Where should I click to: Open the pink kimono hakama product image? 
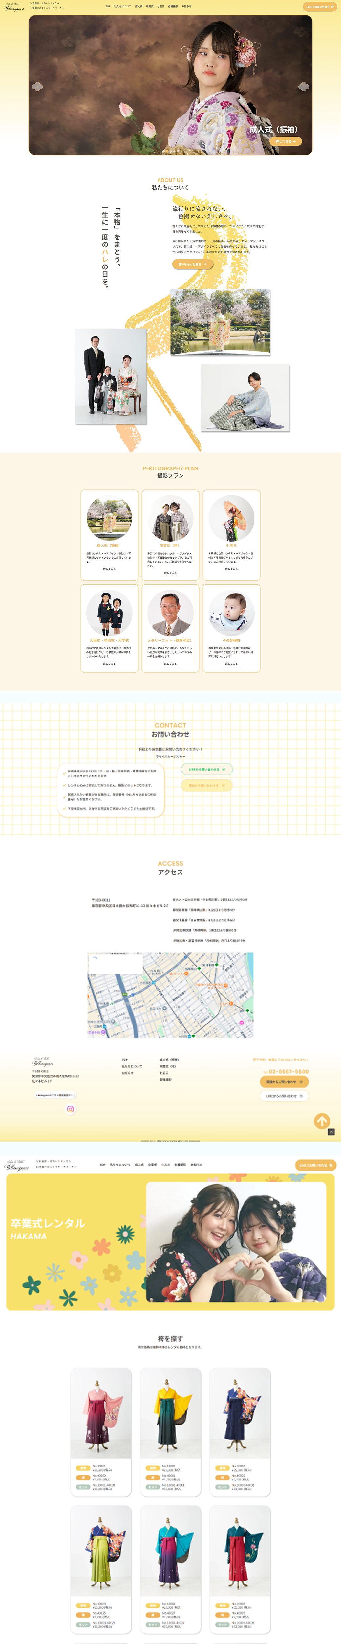pyautogui.click(x=100, y=1413)
